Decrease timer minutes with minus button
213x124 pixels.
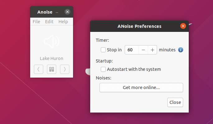[x=143, y=50]
